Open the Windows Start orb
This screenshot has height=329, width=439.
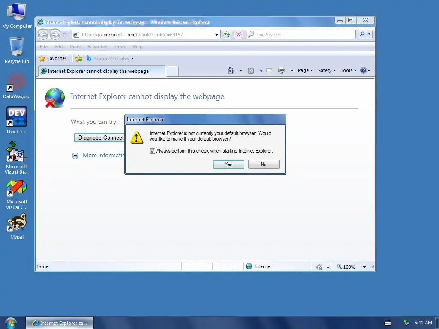tap(11, 323)
